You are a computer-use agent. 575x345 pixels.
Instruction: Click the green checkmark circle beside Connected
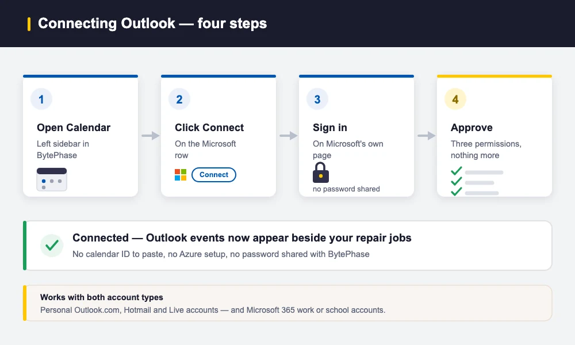coord(52,246)
